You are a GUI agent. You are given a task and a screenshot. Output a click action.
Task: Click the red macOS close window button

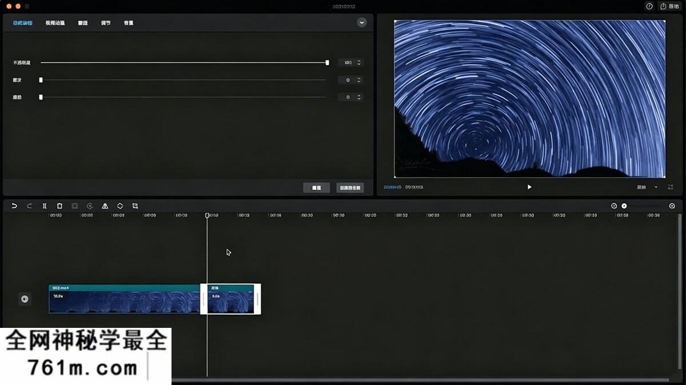(9, 6)
